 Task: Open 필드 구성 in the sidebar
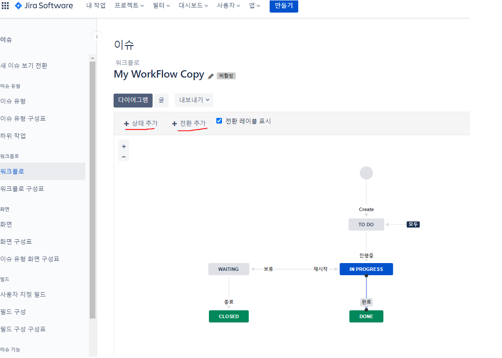tap(13, 312)
